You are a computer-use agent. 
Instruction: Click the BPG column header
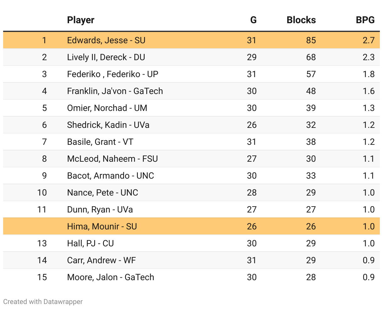click(365, 20)
